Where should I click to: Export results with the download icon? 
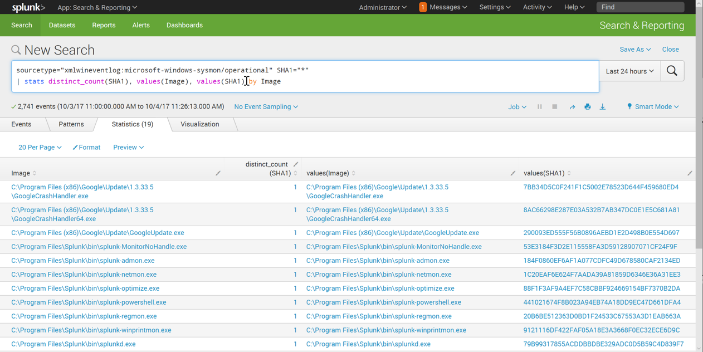(x=602, y=106)
